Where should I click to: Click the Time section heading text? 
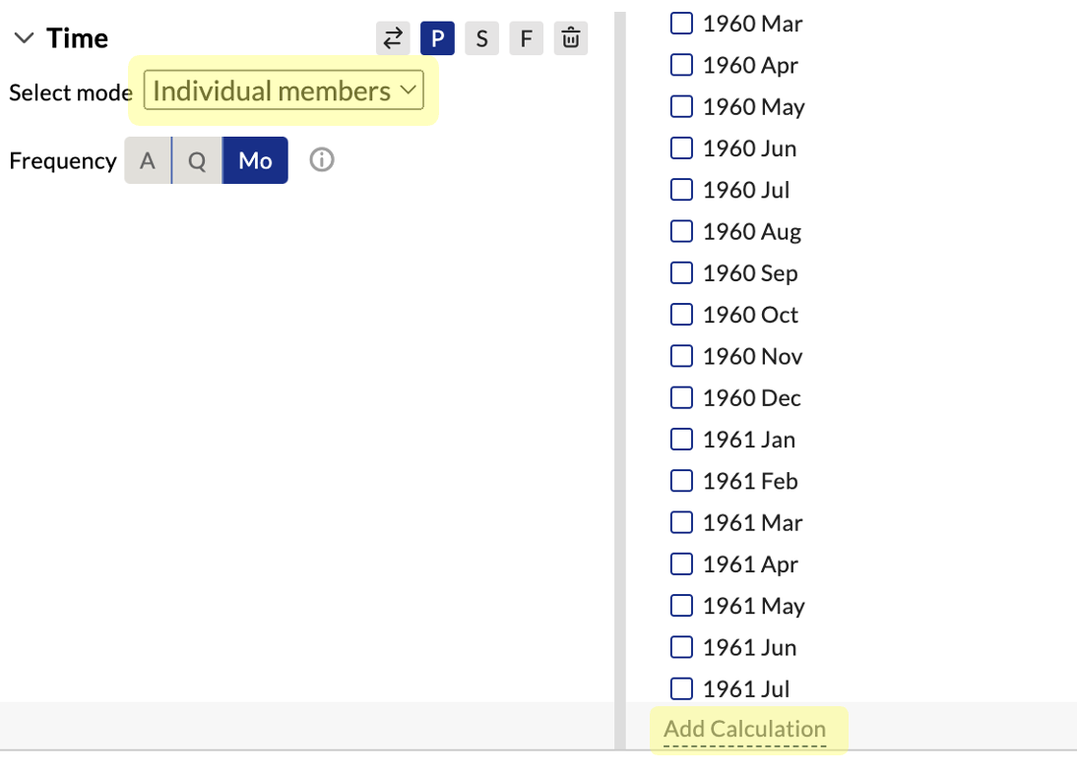(77, 38)
